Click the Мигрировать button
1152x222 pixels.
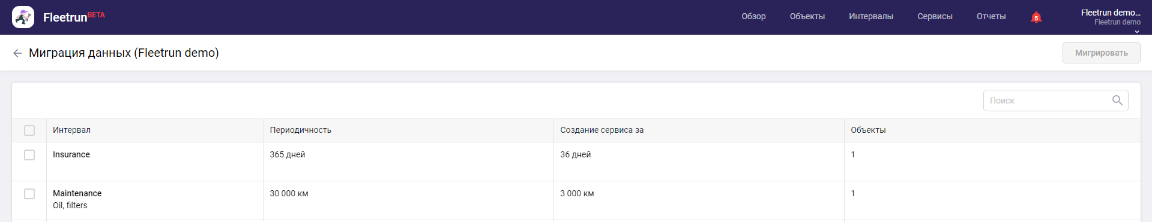click(x=1102, y=53)
